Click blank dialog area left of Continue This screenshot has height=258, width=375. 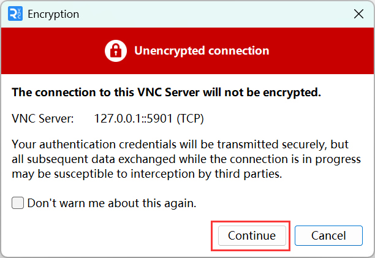pyautogui.click(x=110, y=235)
